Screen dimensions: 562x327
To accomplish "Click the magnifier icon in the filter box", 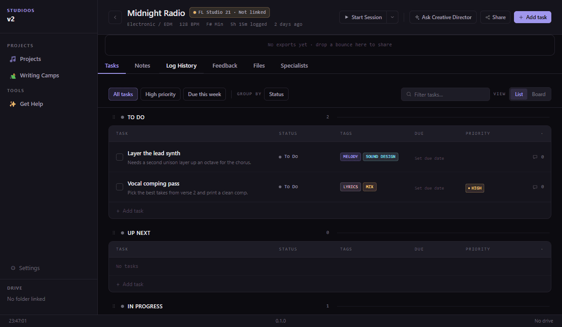I will (x=409, y=94).
